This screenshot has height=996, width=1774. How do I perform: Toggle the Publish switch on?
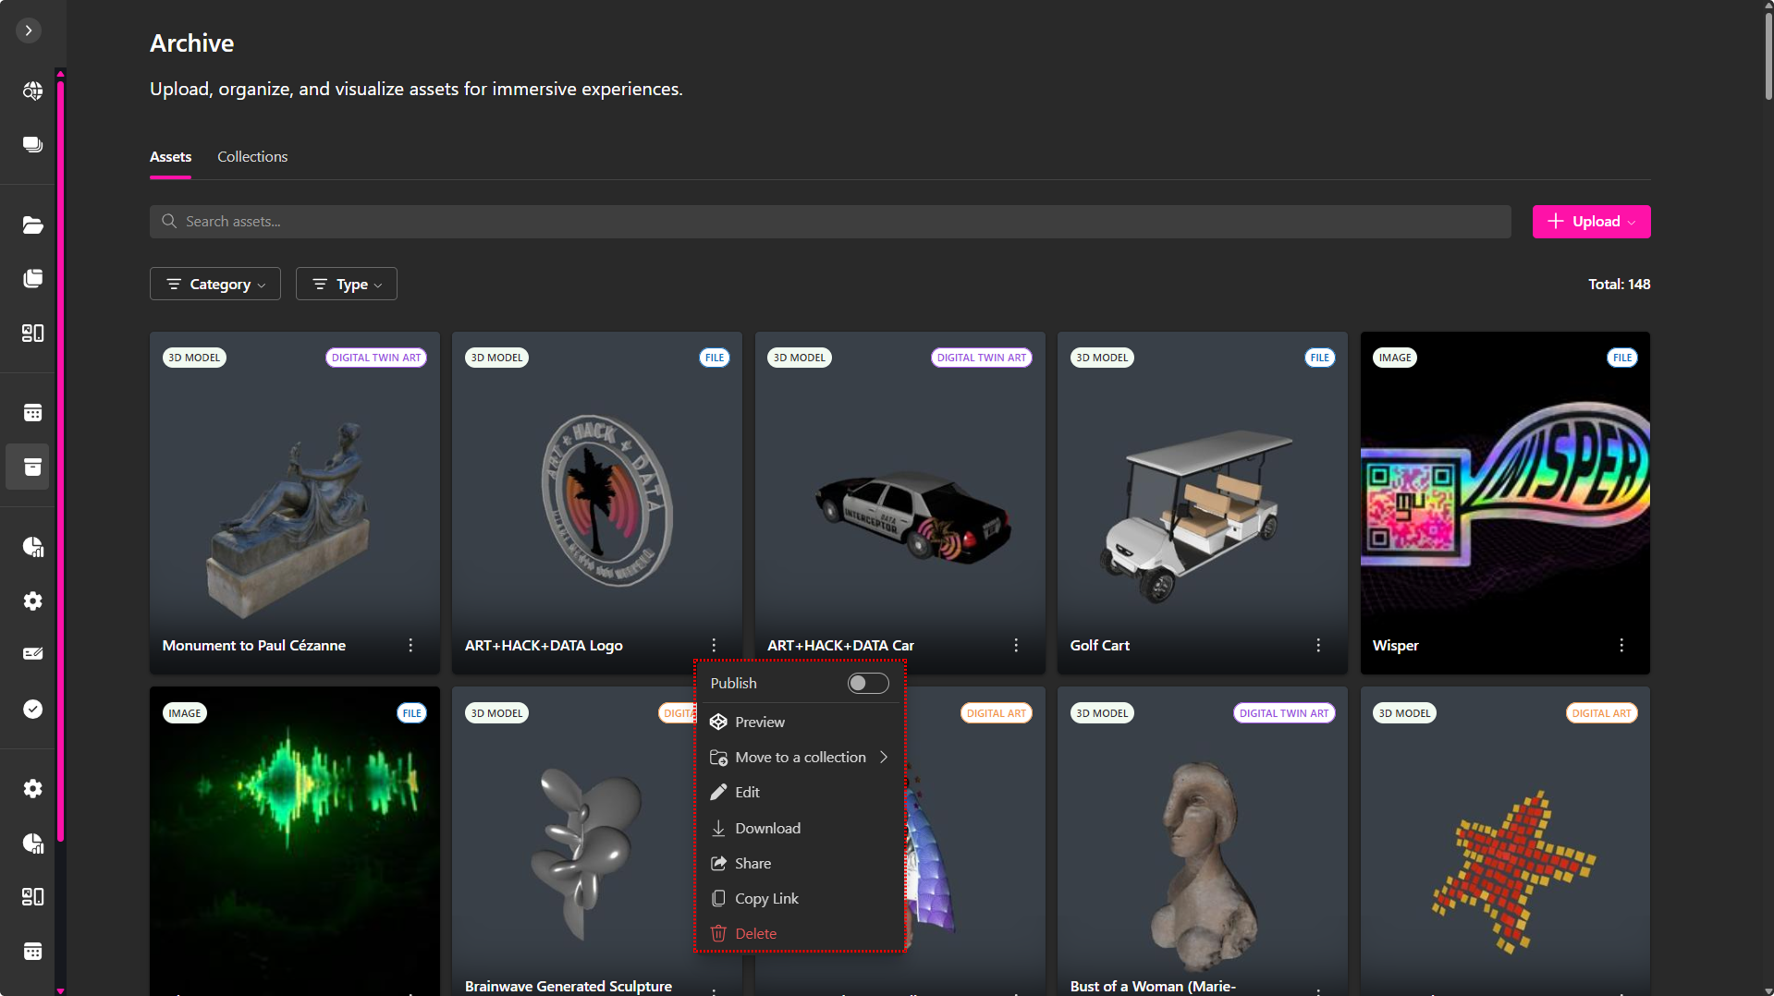867,683
